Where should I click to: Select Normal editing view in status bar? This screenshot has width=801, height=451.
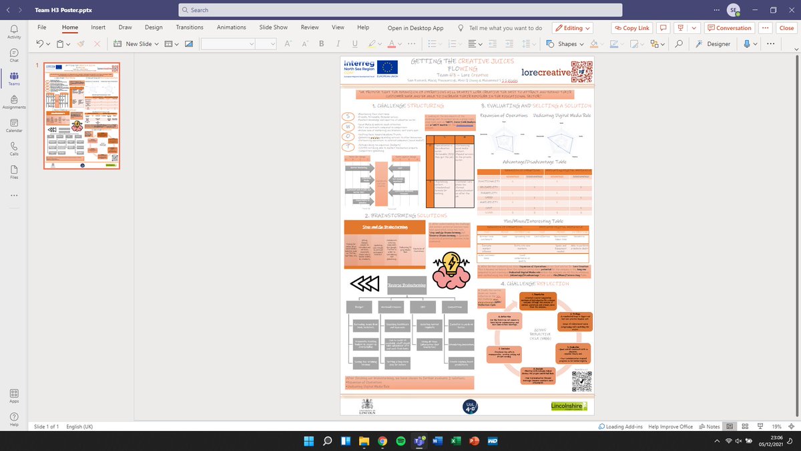pyautogui.click(x=729, y=426)
